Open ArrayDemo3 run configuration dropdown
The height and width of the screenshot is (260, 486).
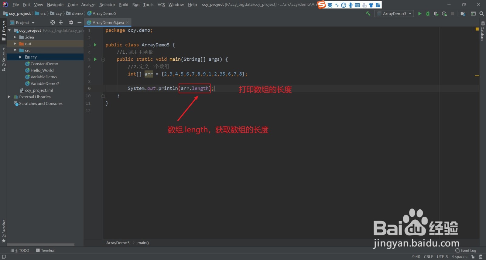click(x=394, y=14)
